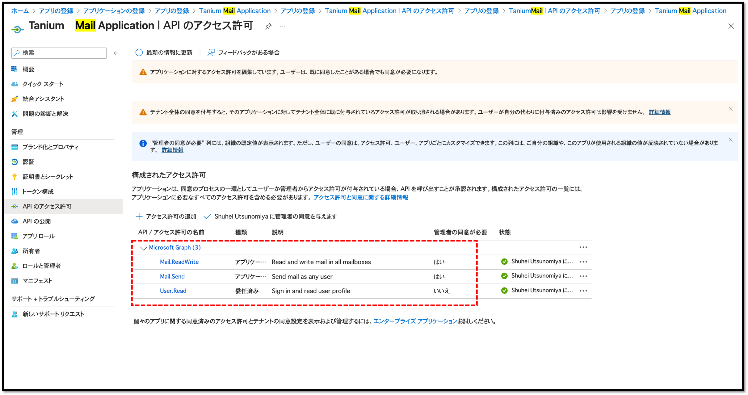Open 認証 (Authentication) settings

click(28, 162)
